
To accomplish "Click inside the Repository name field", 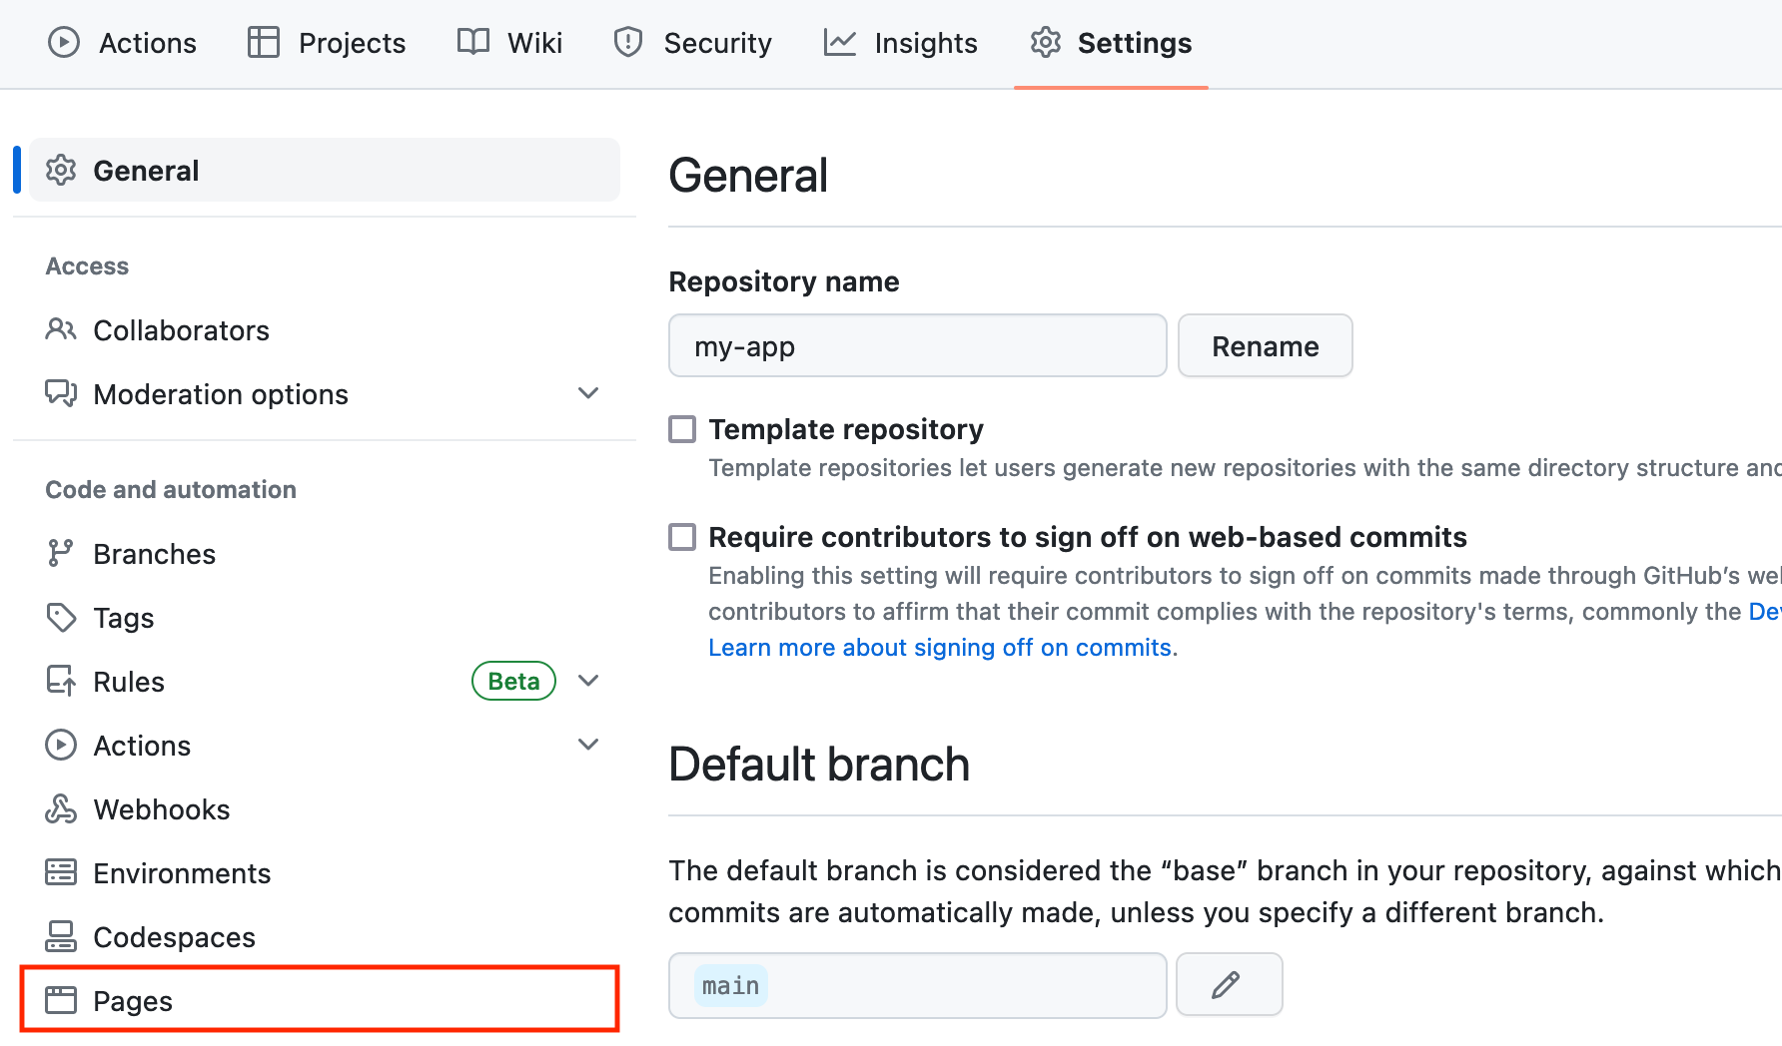I will pyautogui.click(x=917, y=345).
